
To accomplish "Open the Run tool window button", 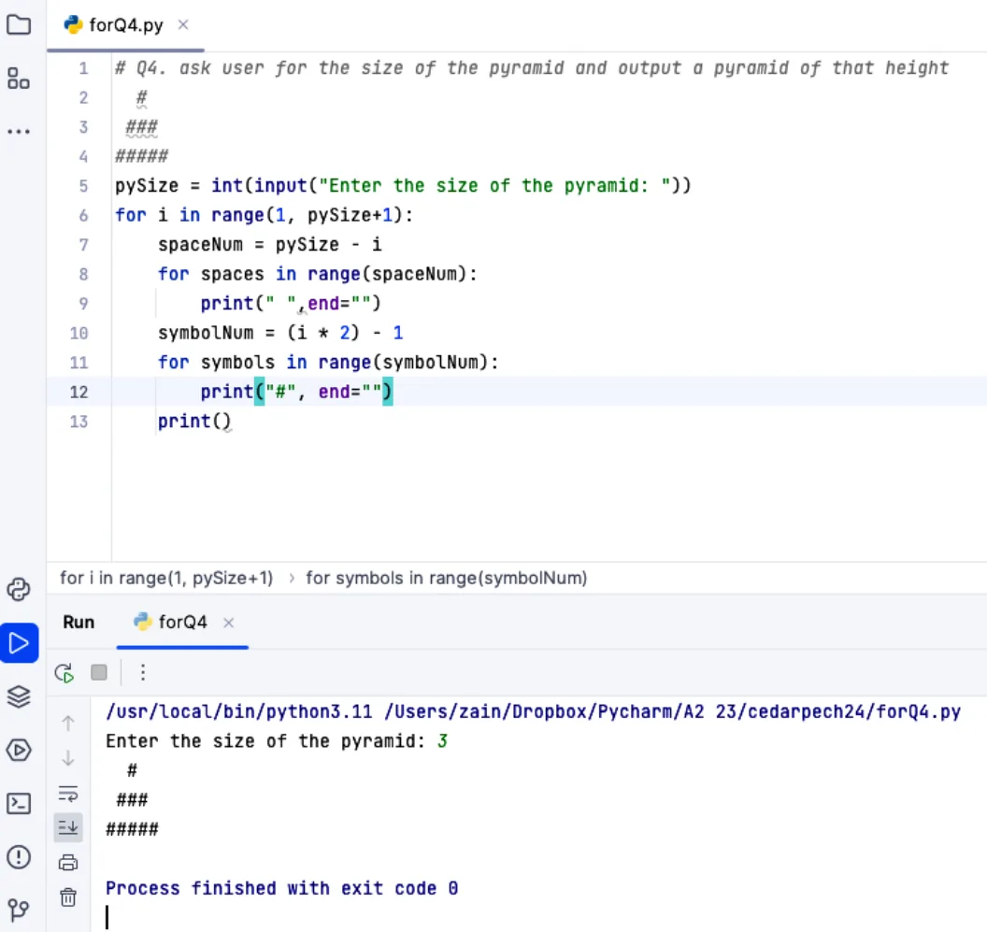I will coord(19,643).
